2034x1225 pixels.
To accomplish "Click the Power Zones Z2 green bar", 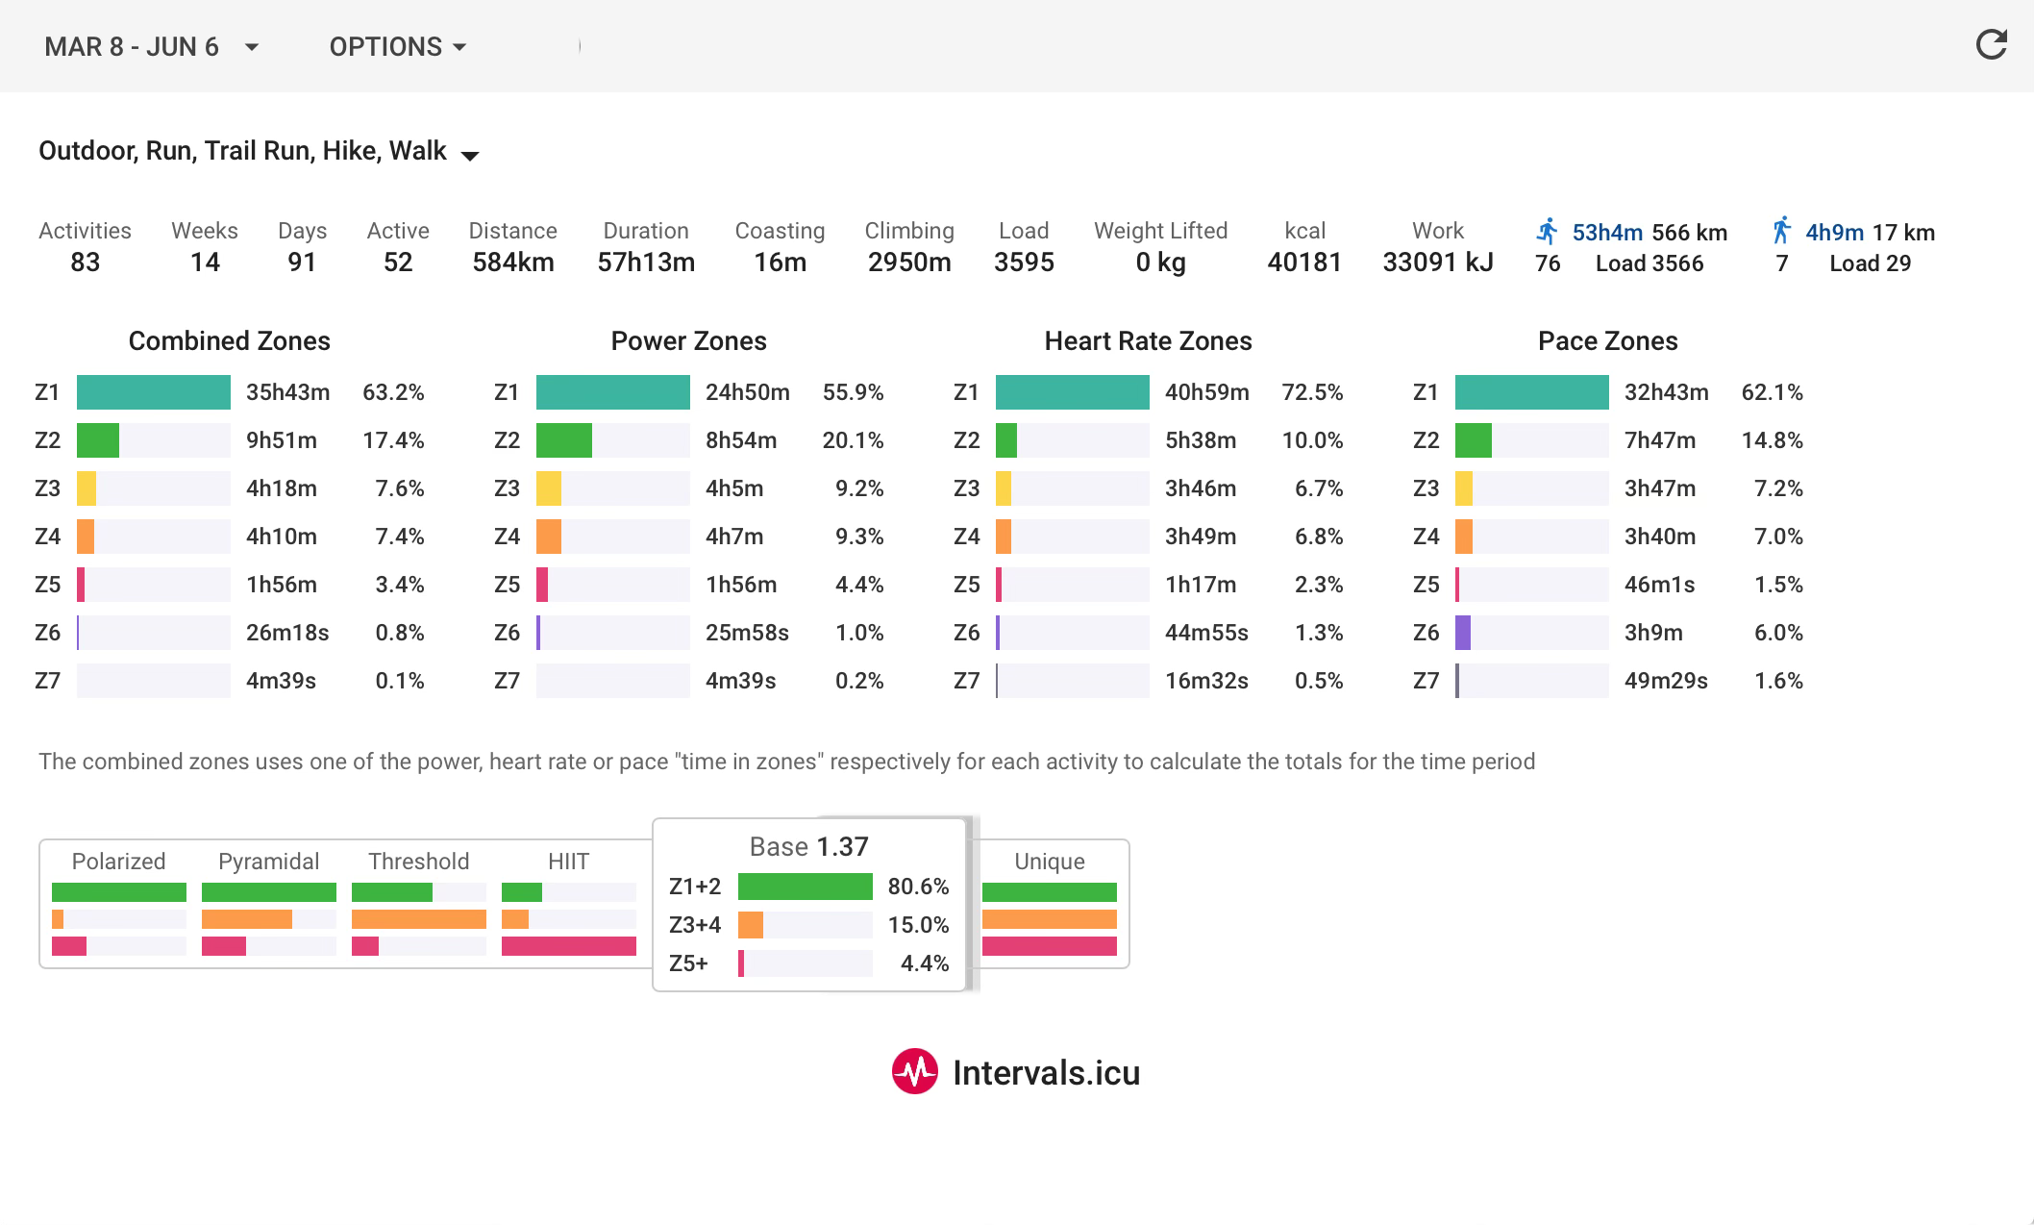I will (x=564, y=440).
